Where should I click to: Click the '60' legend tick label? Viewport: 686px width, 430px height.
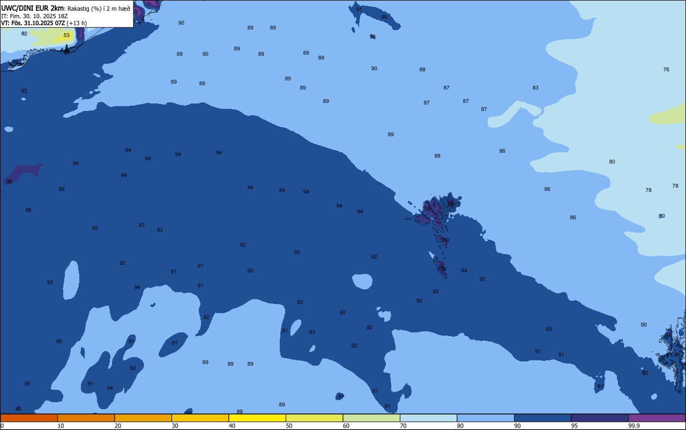click(x=346, y=426)
